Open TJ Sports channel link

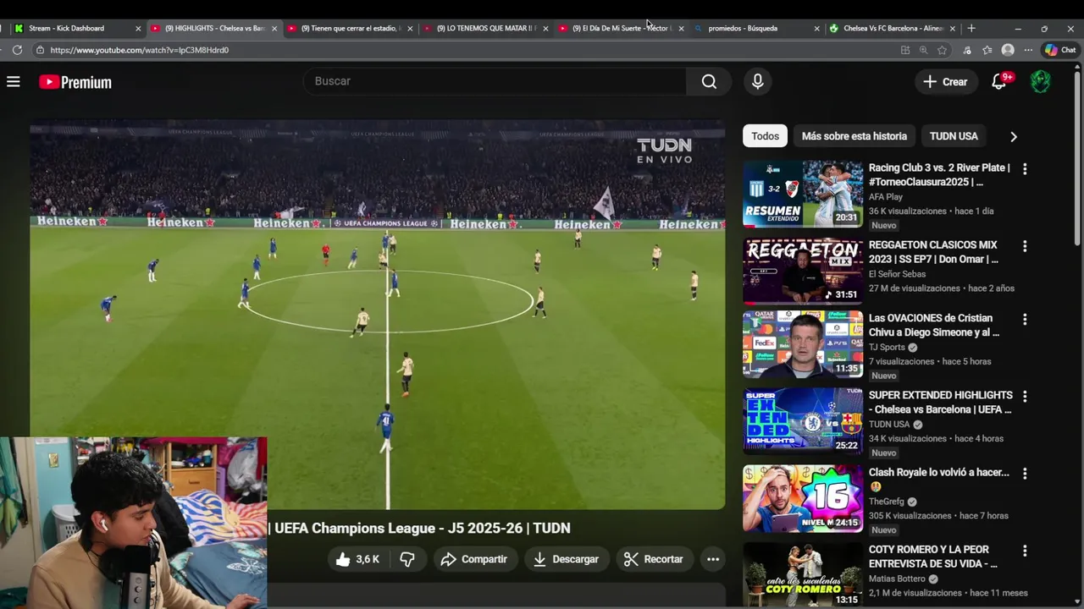pyautogui.click(x=887, y=348)
